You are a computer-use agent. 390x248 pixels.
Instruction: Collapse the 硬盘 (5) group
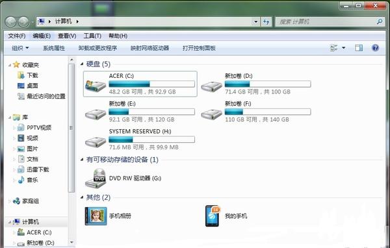pyautogui.click(x=82, y=64)
